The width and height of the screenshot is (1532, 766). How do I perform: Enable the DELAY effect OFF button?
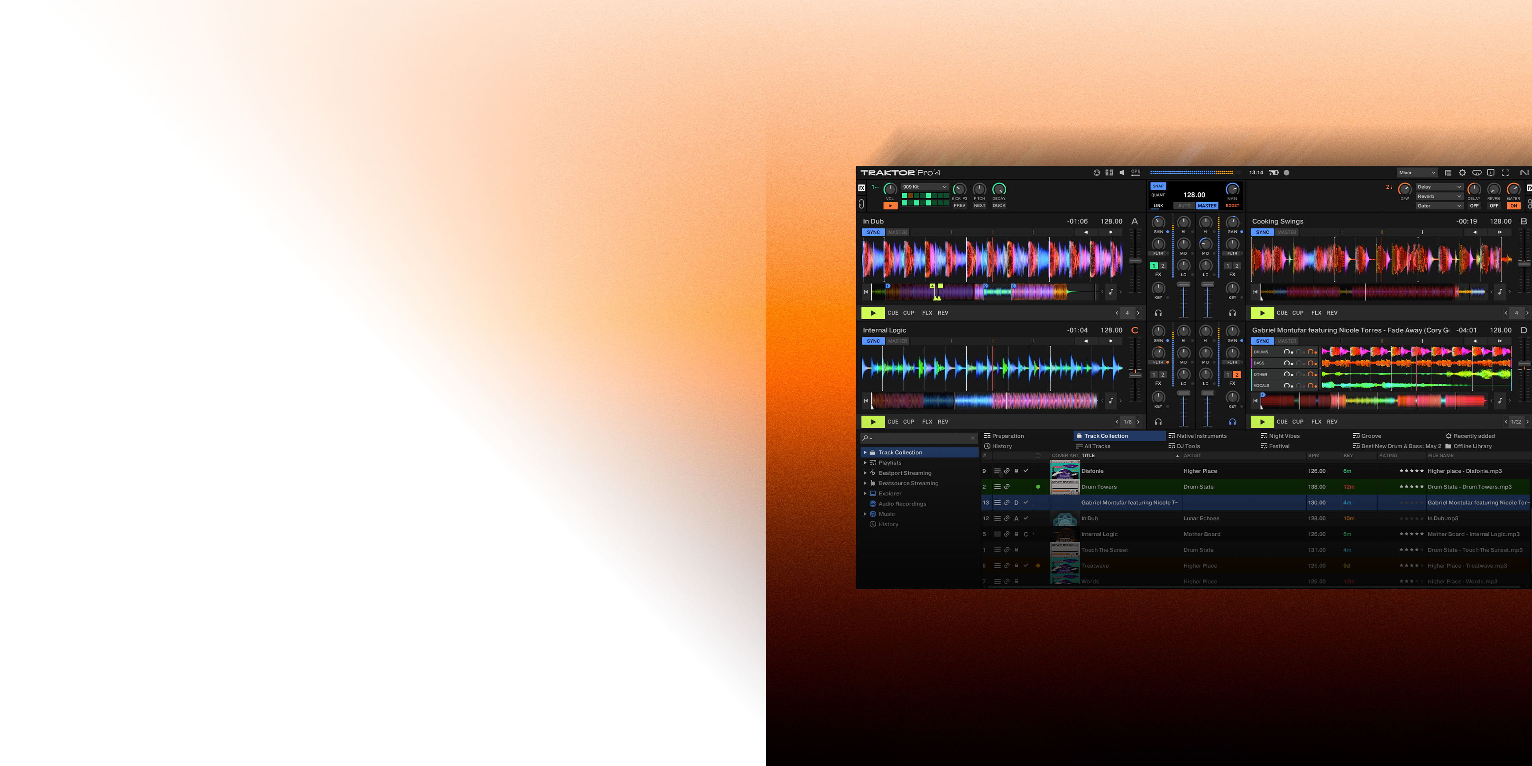[x=1474, y=206]
